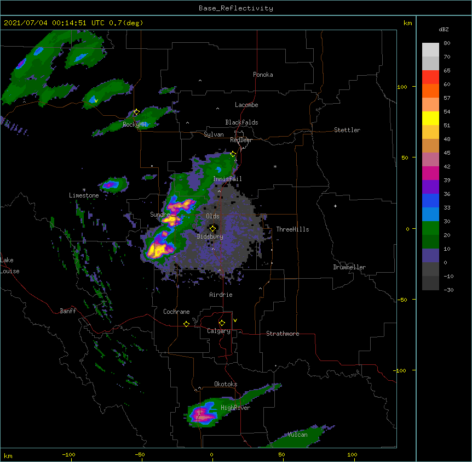
Task: Click the blue 36 dBZ legend swatch
Action: 430,200
